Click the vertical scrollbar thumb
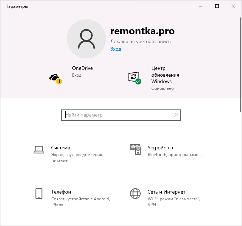Screen dimensions: 242x226 click(241, 65)
